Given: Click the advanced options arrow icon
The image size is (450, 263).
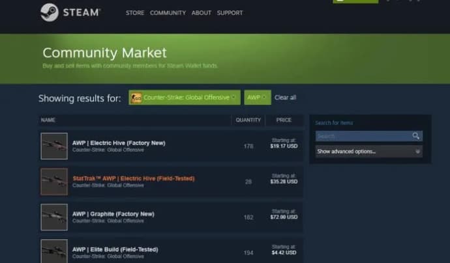Looking at the screenshot, I should (x=417, y=151).
